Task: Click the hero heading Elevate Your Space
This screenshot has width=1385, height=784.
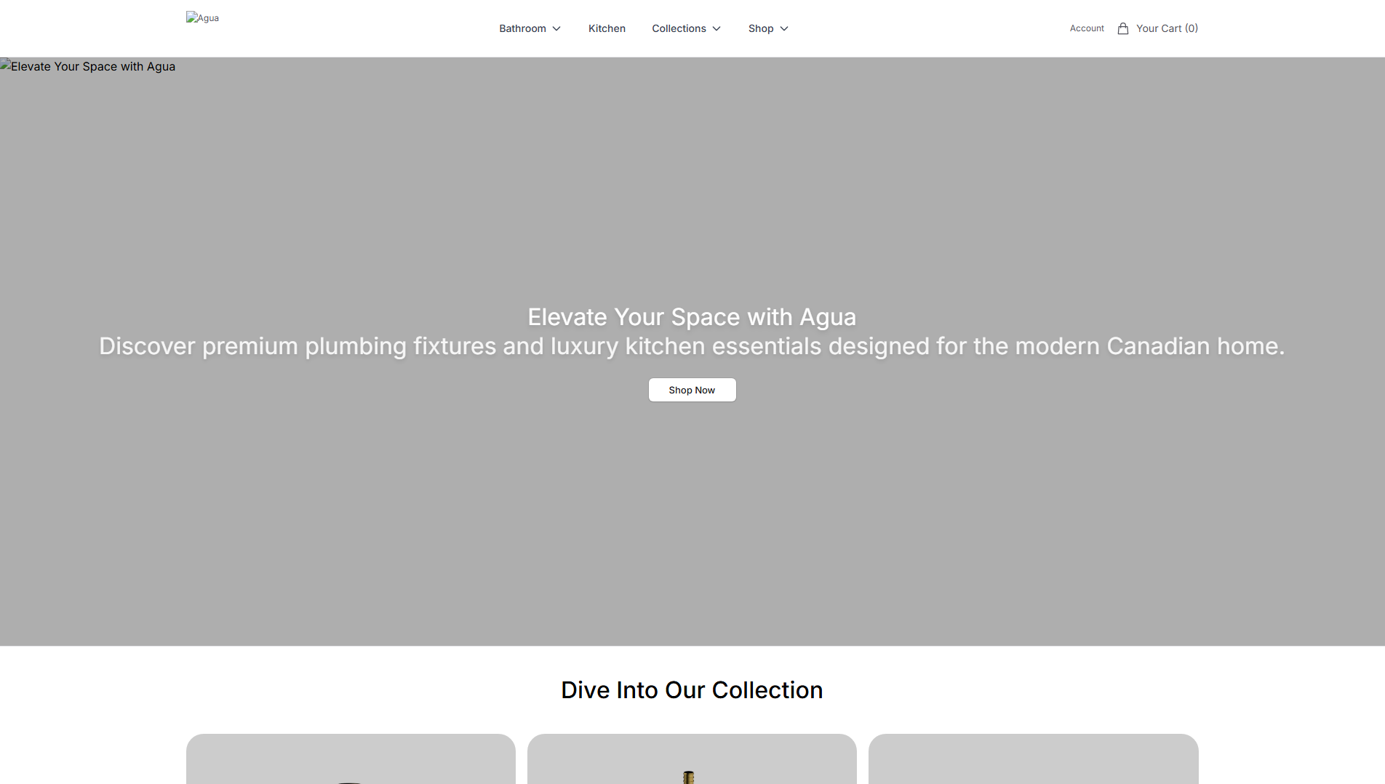Action: [692, 317]
